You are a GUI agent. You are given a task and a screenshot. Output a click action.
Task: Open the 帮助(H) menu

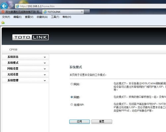point(67,17)
